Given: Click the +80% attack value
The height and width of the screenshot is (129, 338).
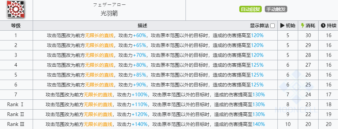Looking at the screenshot, I should (140, 65).
